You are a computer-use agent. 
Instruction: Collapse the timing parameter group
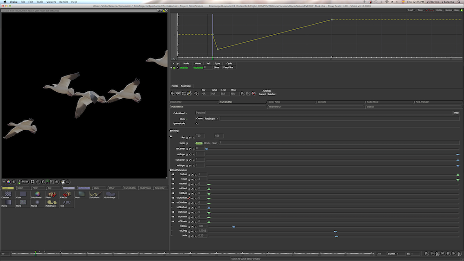pyautogui.click(x=171, y=131)
